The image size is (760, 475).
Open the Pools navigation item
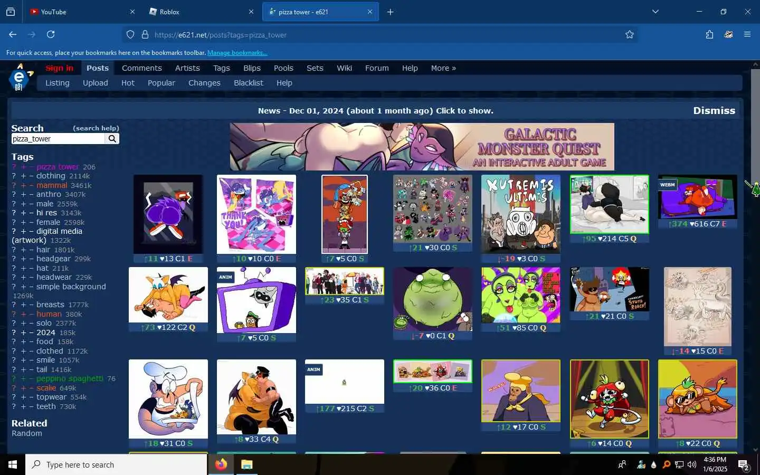[283, 68]
